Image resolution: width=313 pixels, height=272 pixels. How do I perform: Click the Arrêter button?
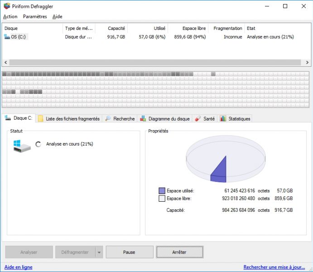click(x=179, y=252)
